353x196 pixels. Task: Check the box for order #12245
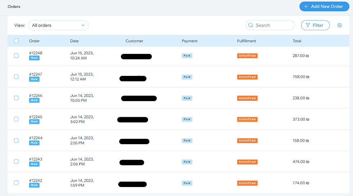(x=16, y=119)
